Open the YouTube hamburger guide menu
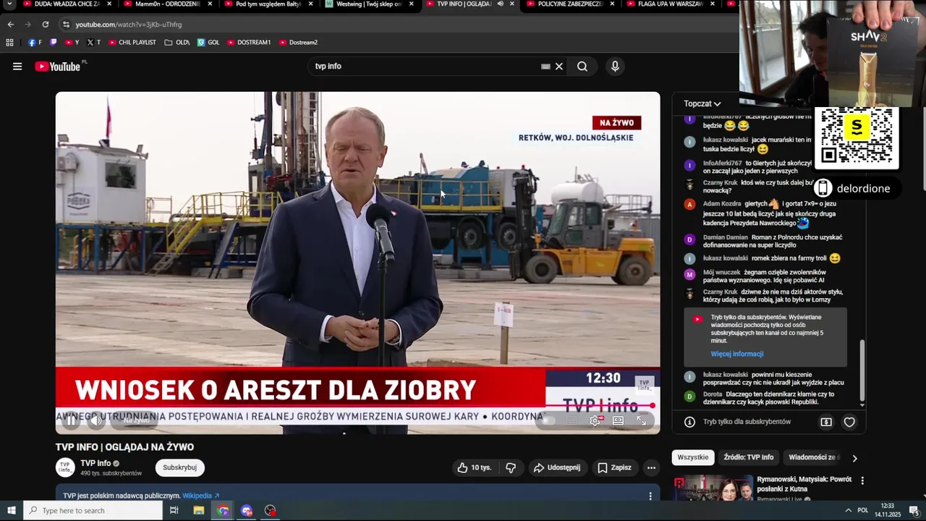The height and width of the screenshot is (521, 926). tap(17, 67)
